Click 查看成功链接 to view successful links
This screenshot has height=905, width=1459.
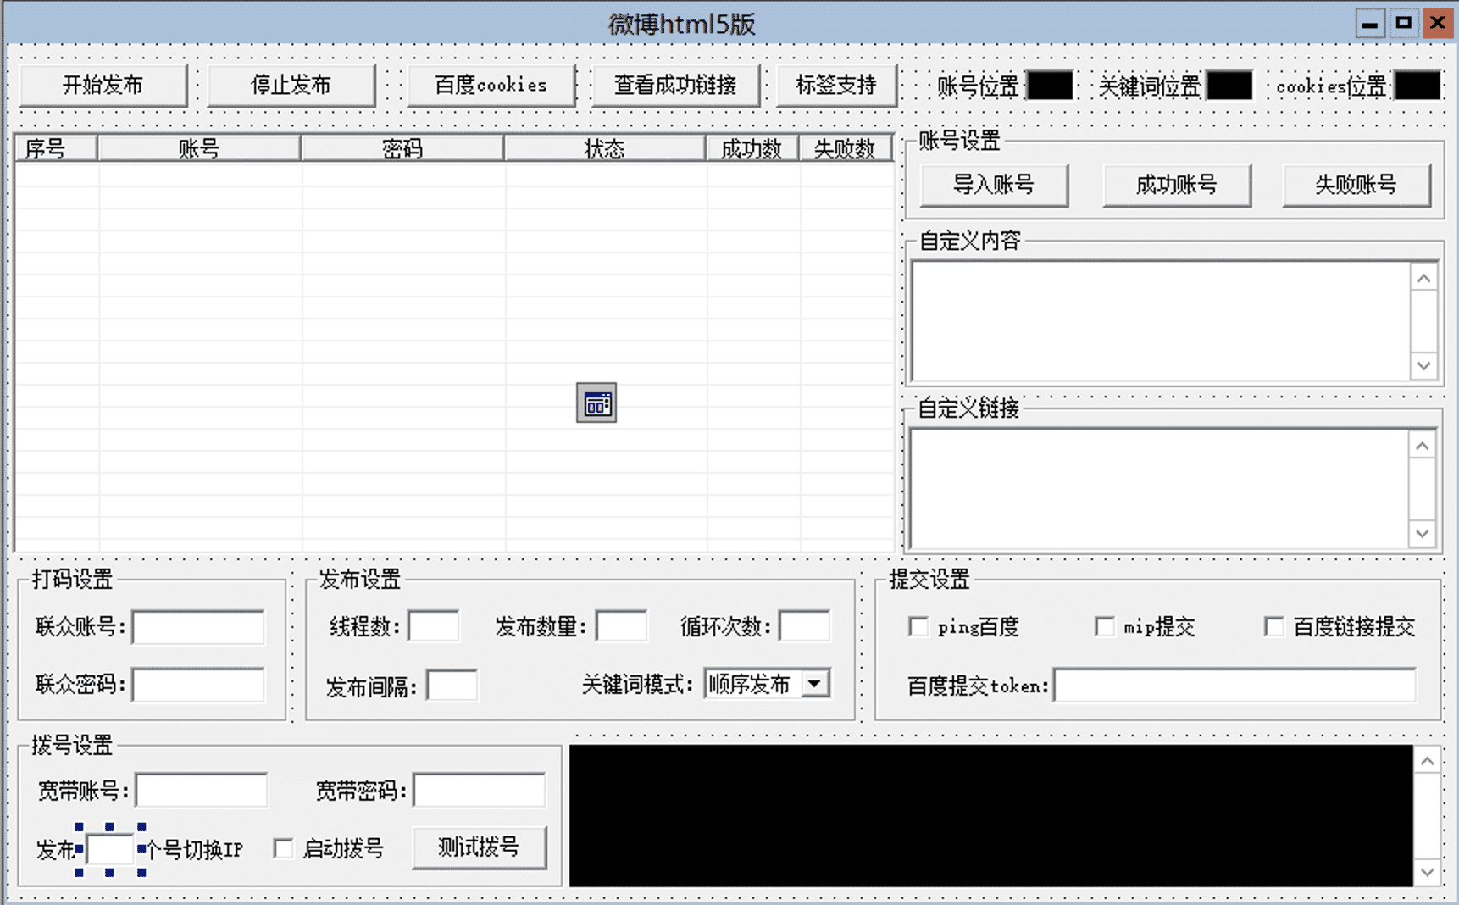(675, 85)
